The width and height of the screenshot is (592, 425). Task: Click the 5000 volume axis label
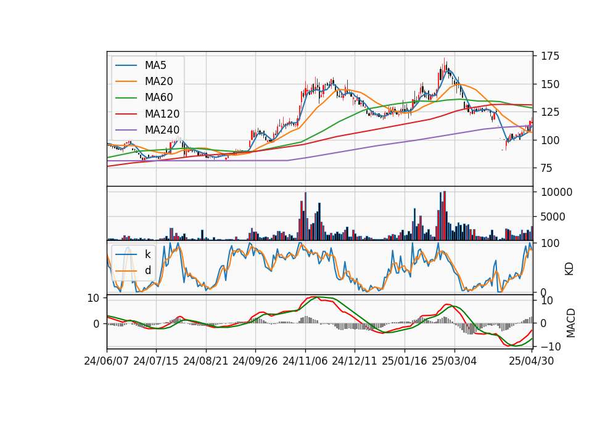553,217
